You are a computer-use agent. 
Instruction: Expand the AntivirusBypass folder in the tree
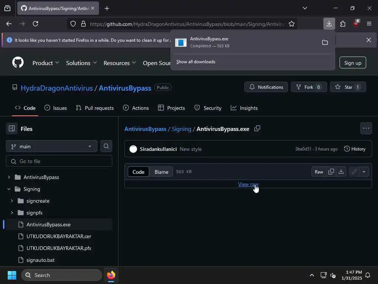click(x=9, y=177)
